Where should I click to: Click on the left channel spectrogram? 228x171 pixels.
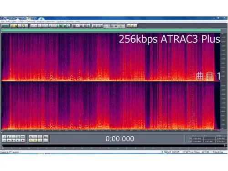point(111,57)
